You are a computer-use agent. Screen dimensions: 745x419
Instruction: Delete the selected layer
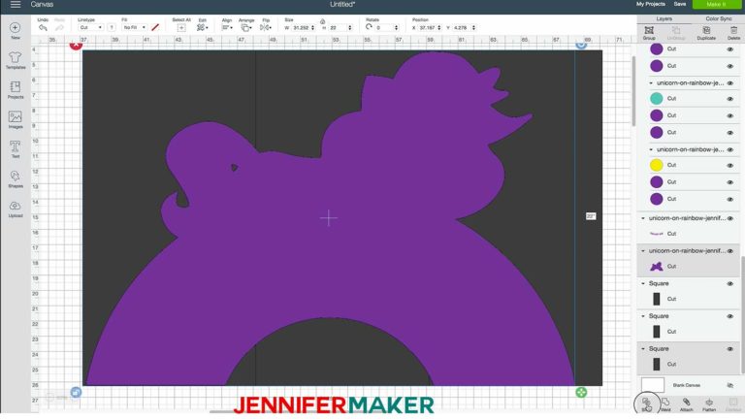pos(733,33)
